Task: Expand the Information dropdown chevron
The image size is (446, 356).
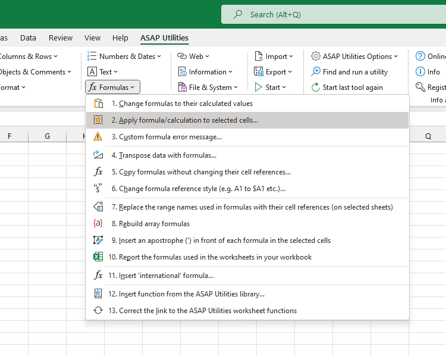Action: (230, 72)
